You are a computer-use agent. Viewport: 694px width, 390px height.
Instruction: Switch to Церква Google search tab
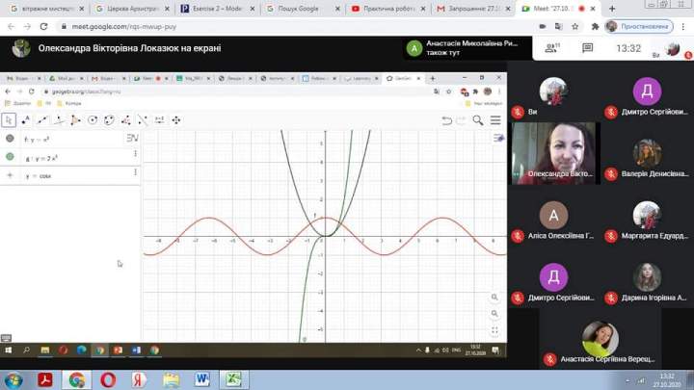(x=132, y=9)
